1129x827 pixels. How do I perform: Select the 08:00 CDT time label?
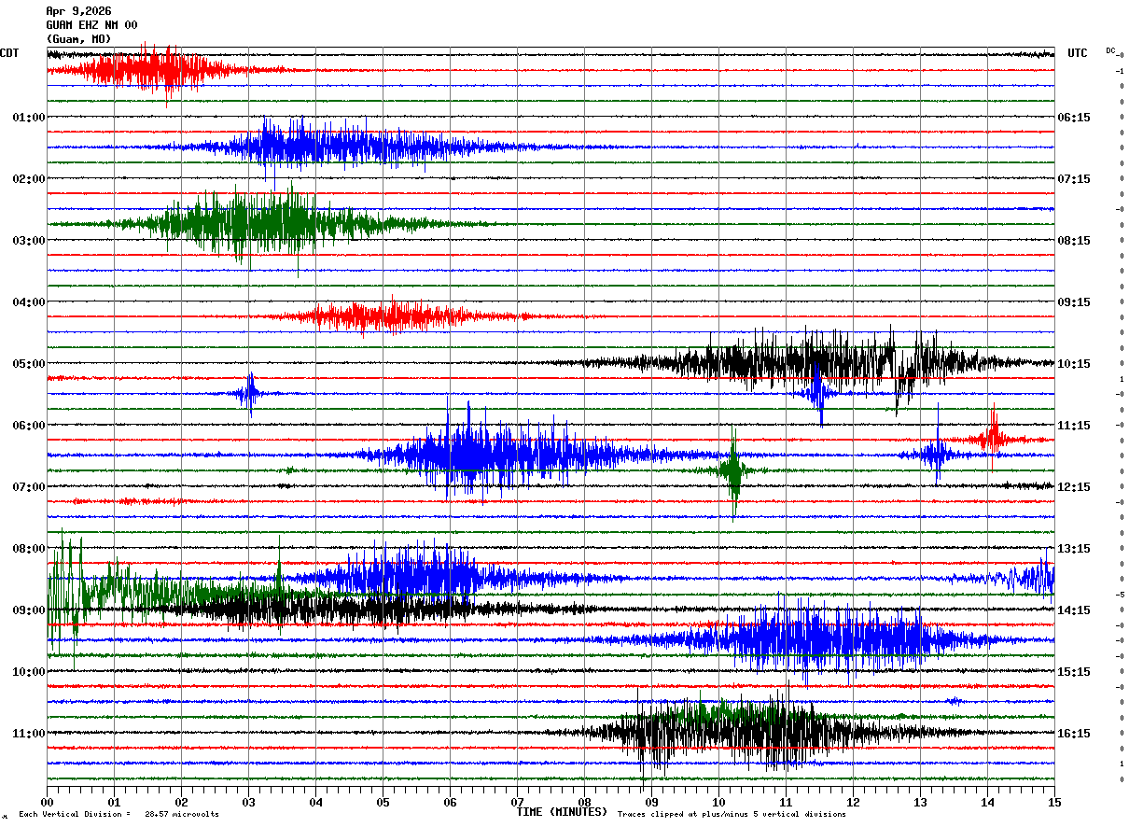tap(29, 549)
